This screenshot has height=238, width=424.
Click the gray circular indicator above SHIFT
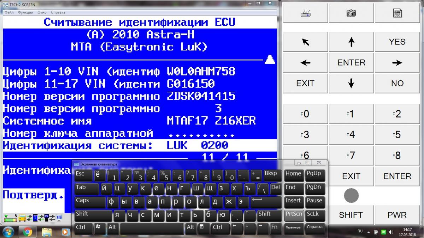(351, 195)
